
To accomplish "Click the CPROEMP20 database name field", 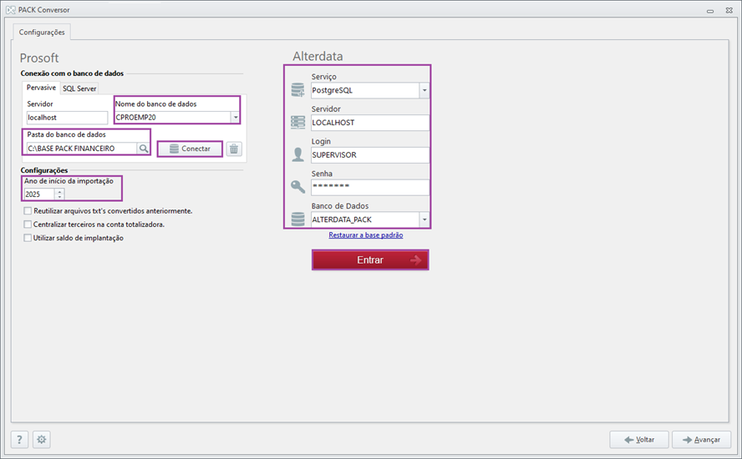I will click(x=172, y=117).
